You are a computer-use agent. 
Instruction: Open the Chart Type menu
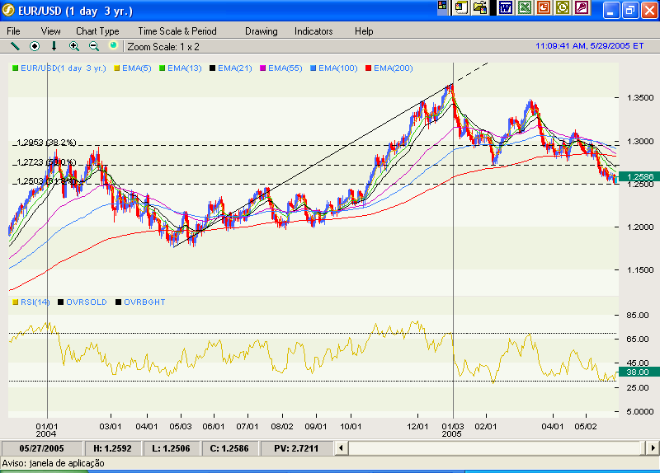pos(97,31)
